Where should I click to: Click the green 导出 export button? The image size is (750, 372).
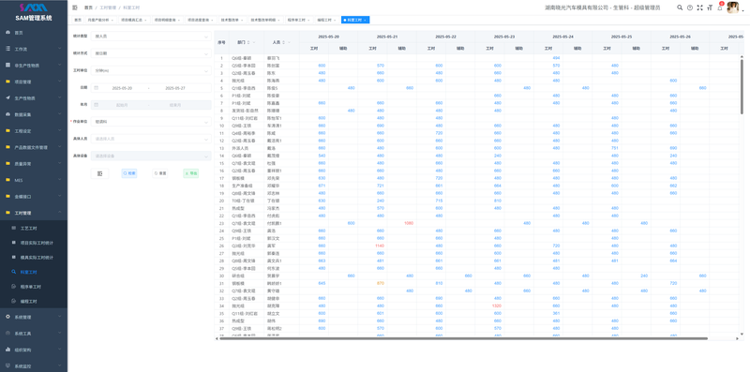[x=191, y=173]
